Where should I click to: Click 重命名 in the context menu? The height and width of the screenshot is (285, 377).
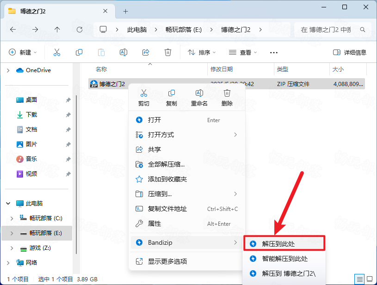click(x=199, y=98)
